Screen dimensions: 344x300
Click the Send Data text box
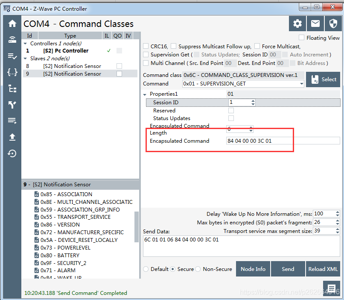point(241,246)
